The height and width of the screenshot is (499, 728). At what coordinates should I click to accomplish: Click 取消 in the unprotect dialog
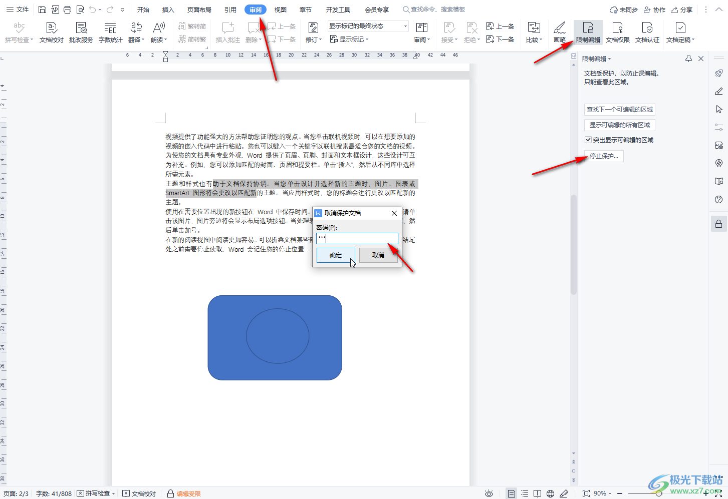tap(378, 255)
